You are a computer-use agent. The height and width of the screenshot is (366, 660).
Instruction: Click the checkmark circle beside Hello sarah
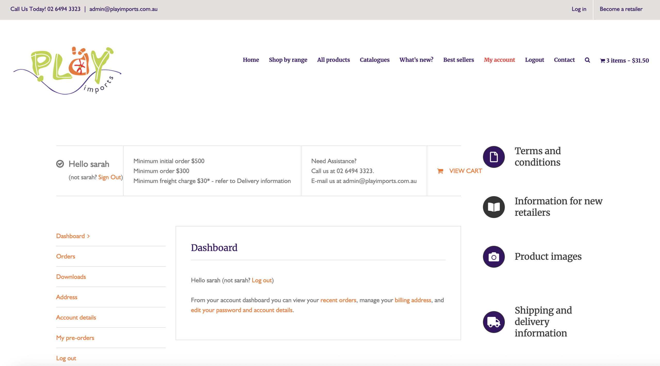(x=60, y=164)
